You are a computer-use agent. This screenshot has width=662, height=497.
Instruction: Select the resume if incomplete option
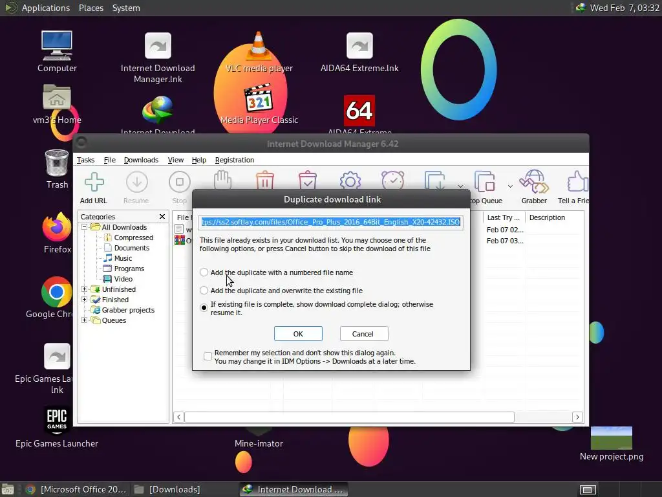click(x=204, y=307)
